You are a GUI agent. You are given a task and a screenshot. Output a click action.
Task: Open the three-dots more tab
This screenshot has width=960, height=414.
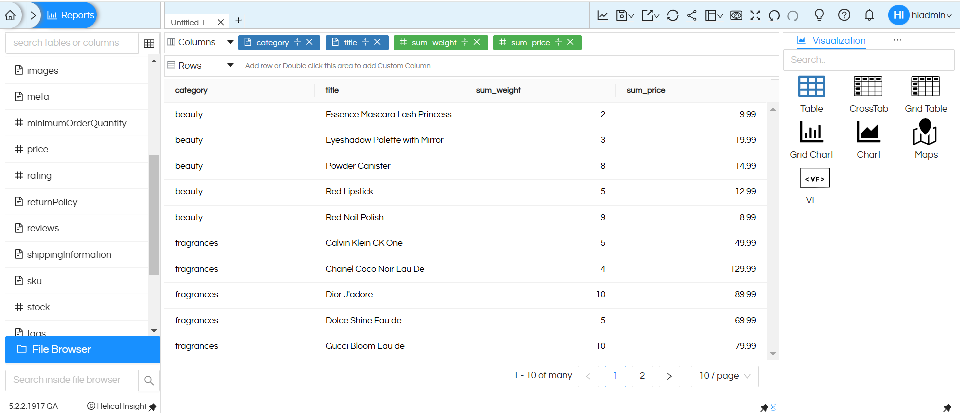pos(898,40)
